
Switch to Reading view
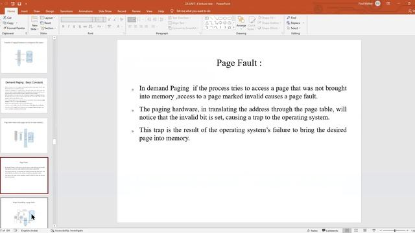point(364,230)
